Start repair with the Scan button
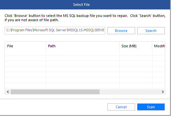 coord(151,107)
